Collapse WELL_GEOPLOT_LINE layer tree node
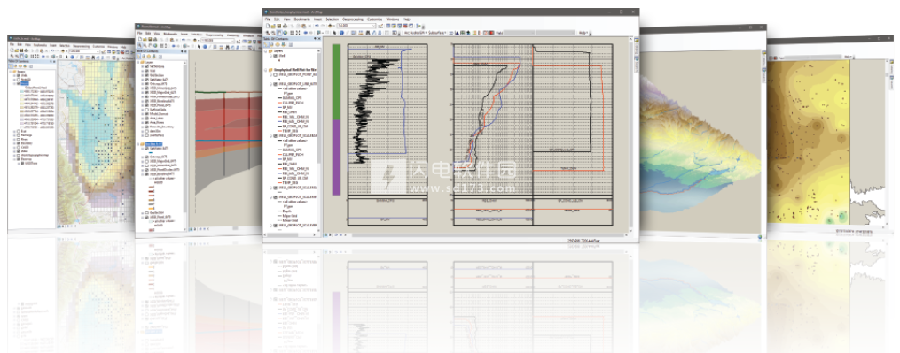The height and width of the screenshot is (353, 900). [270, 84]
